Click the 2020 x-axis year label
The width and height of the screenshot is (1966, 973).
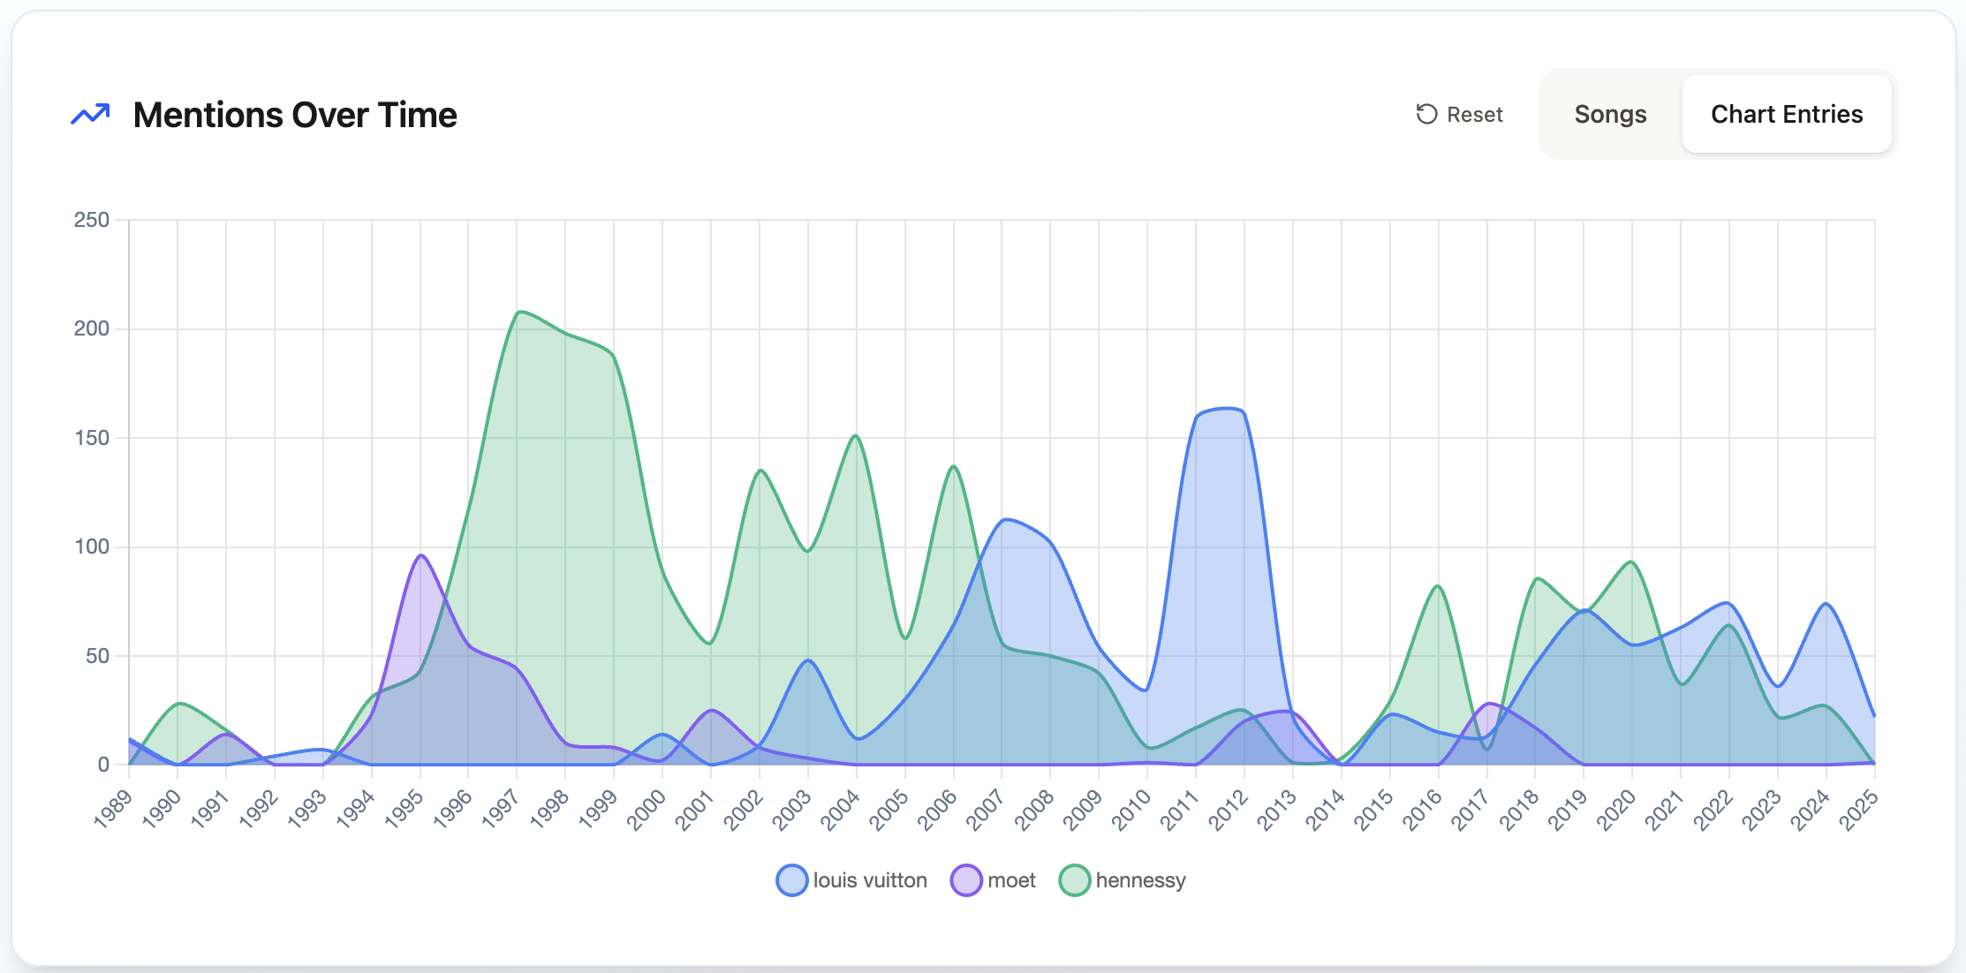pyautogui.click(x=1617, y=810)
